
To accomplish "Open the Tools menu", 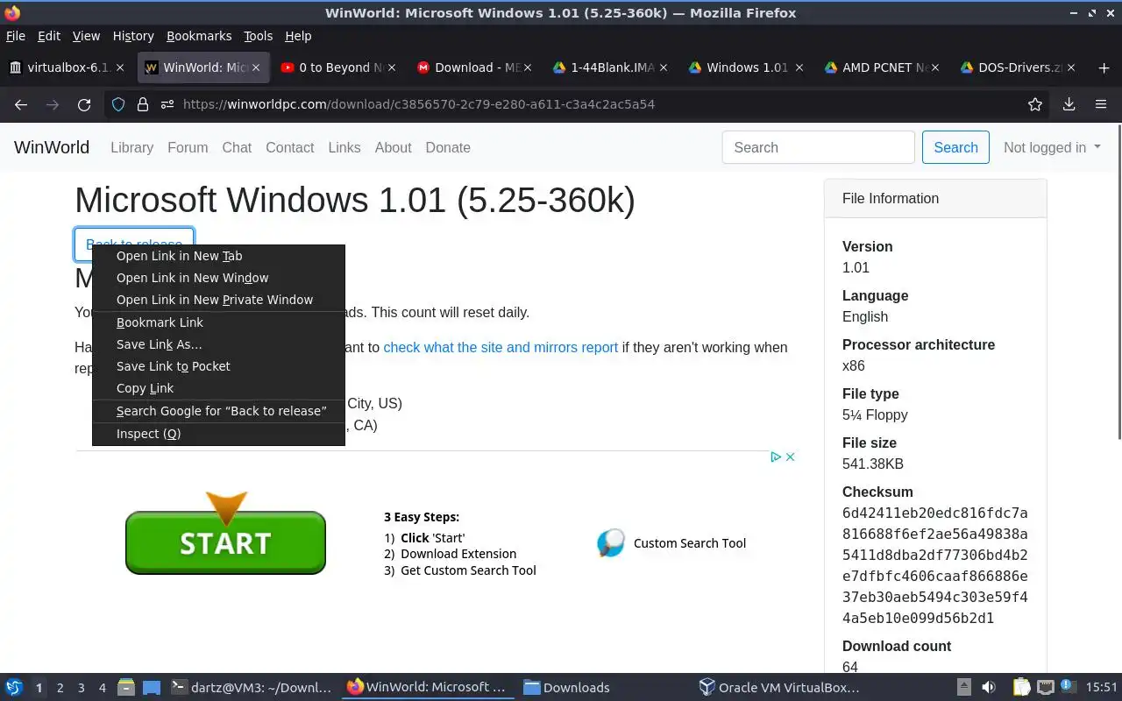I will (x=259, y=36).
